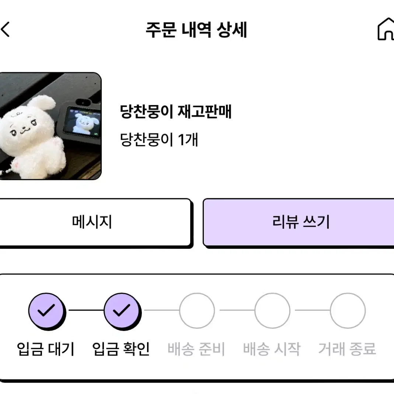The height and width of the screenshot is (394, 394).
Task: Click the 배송 준비 status label
Action: tap(196, 349)
